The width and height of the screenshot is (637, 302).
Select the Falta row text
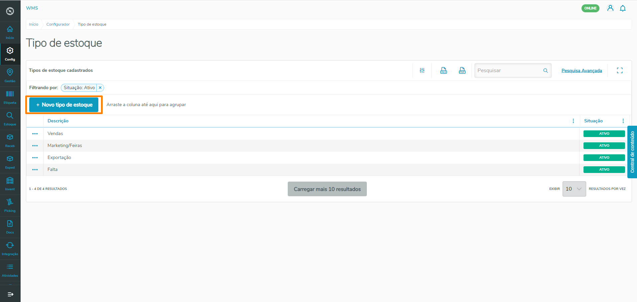tap(53, 170)
